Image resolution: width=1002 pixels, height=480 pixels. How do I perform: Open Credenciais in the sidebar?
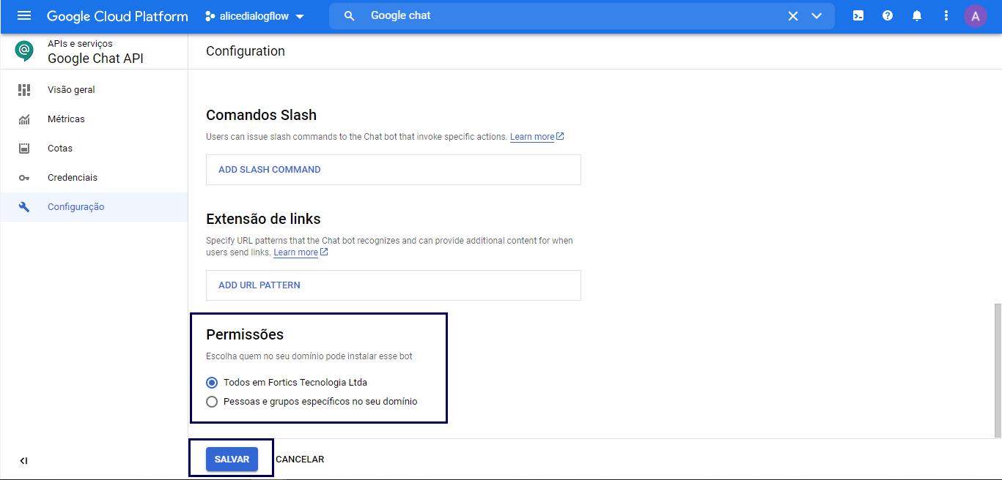[94, 178]
